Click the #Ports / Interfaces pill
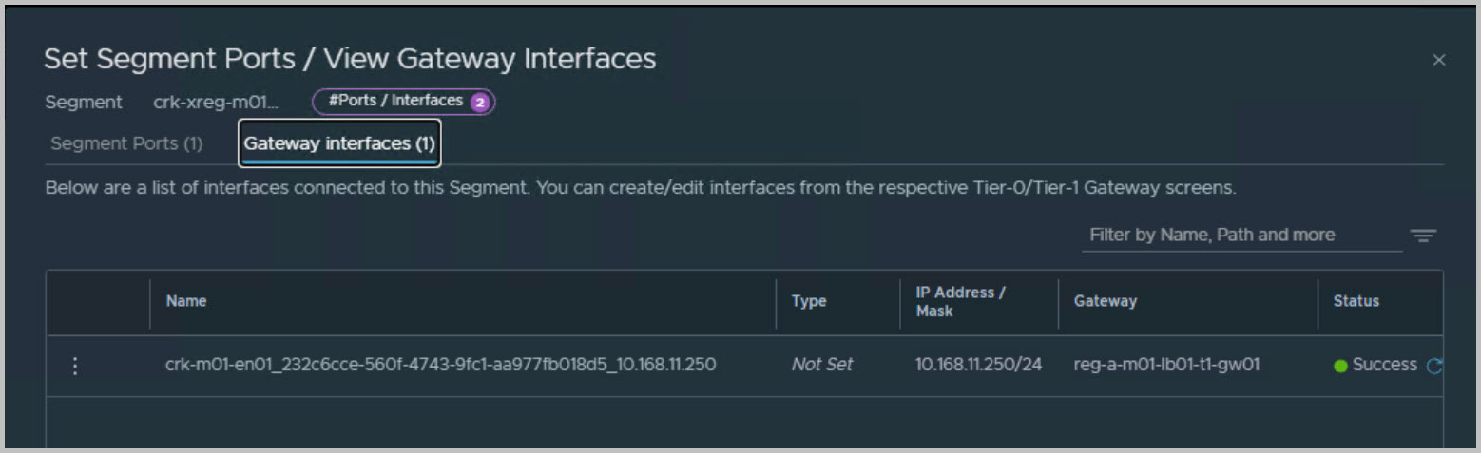The height and width of the screenshot is (453, 1481). click(x=395, y=101)
